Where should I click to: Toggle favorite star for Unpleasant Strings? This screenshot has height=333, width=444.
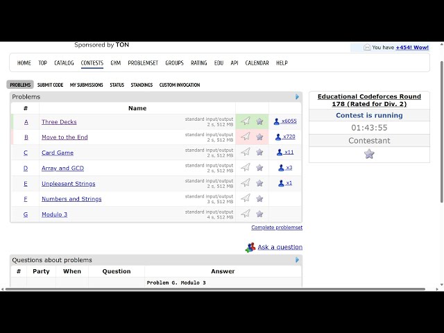pos(259,183)
